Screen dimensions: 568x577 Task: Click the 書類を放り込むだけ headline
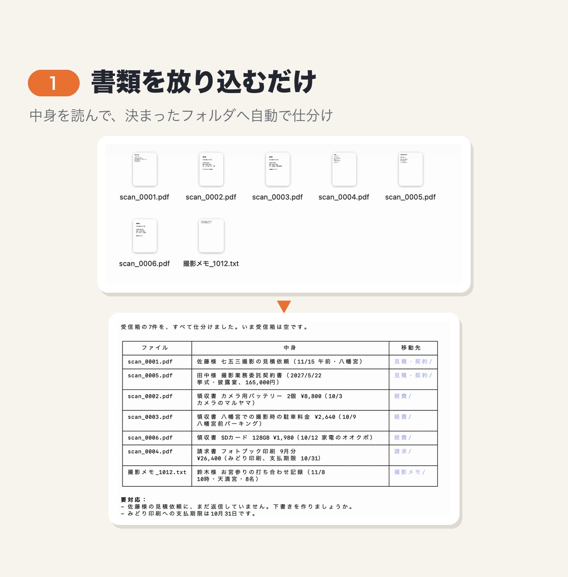(x=204, y=82)
